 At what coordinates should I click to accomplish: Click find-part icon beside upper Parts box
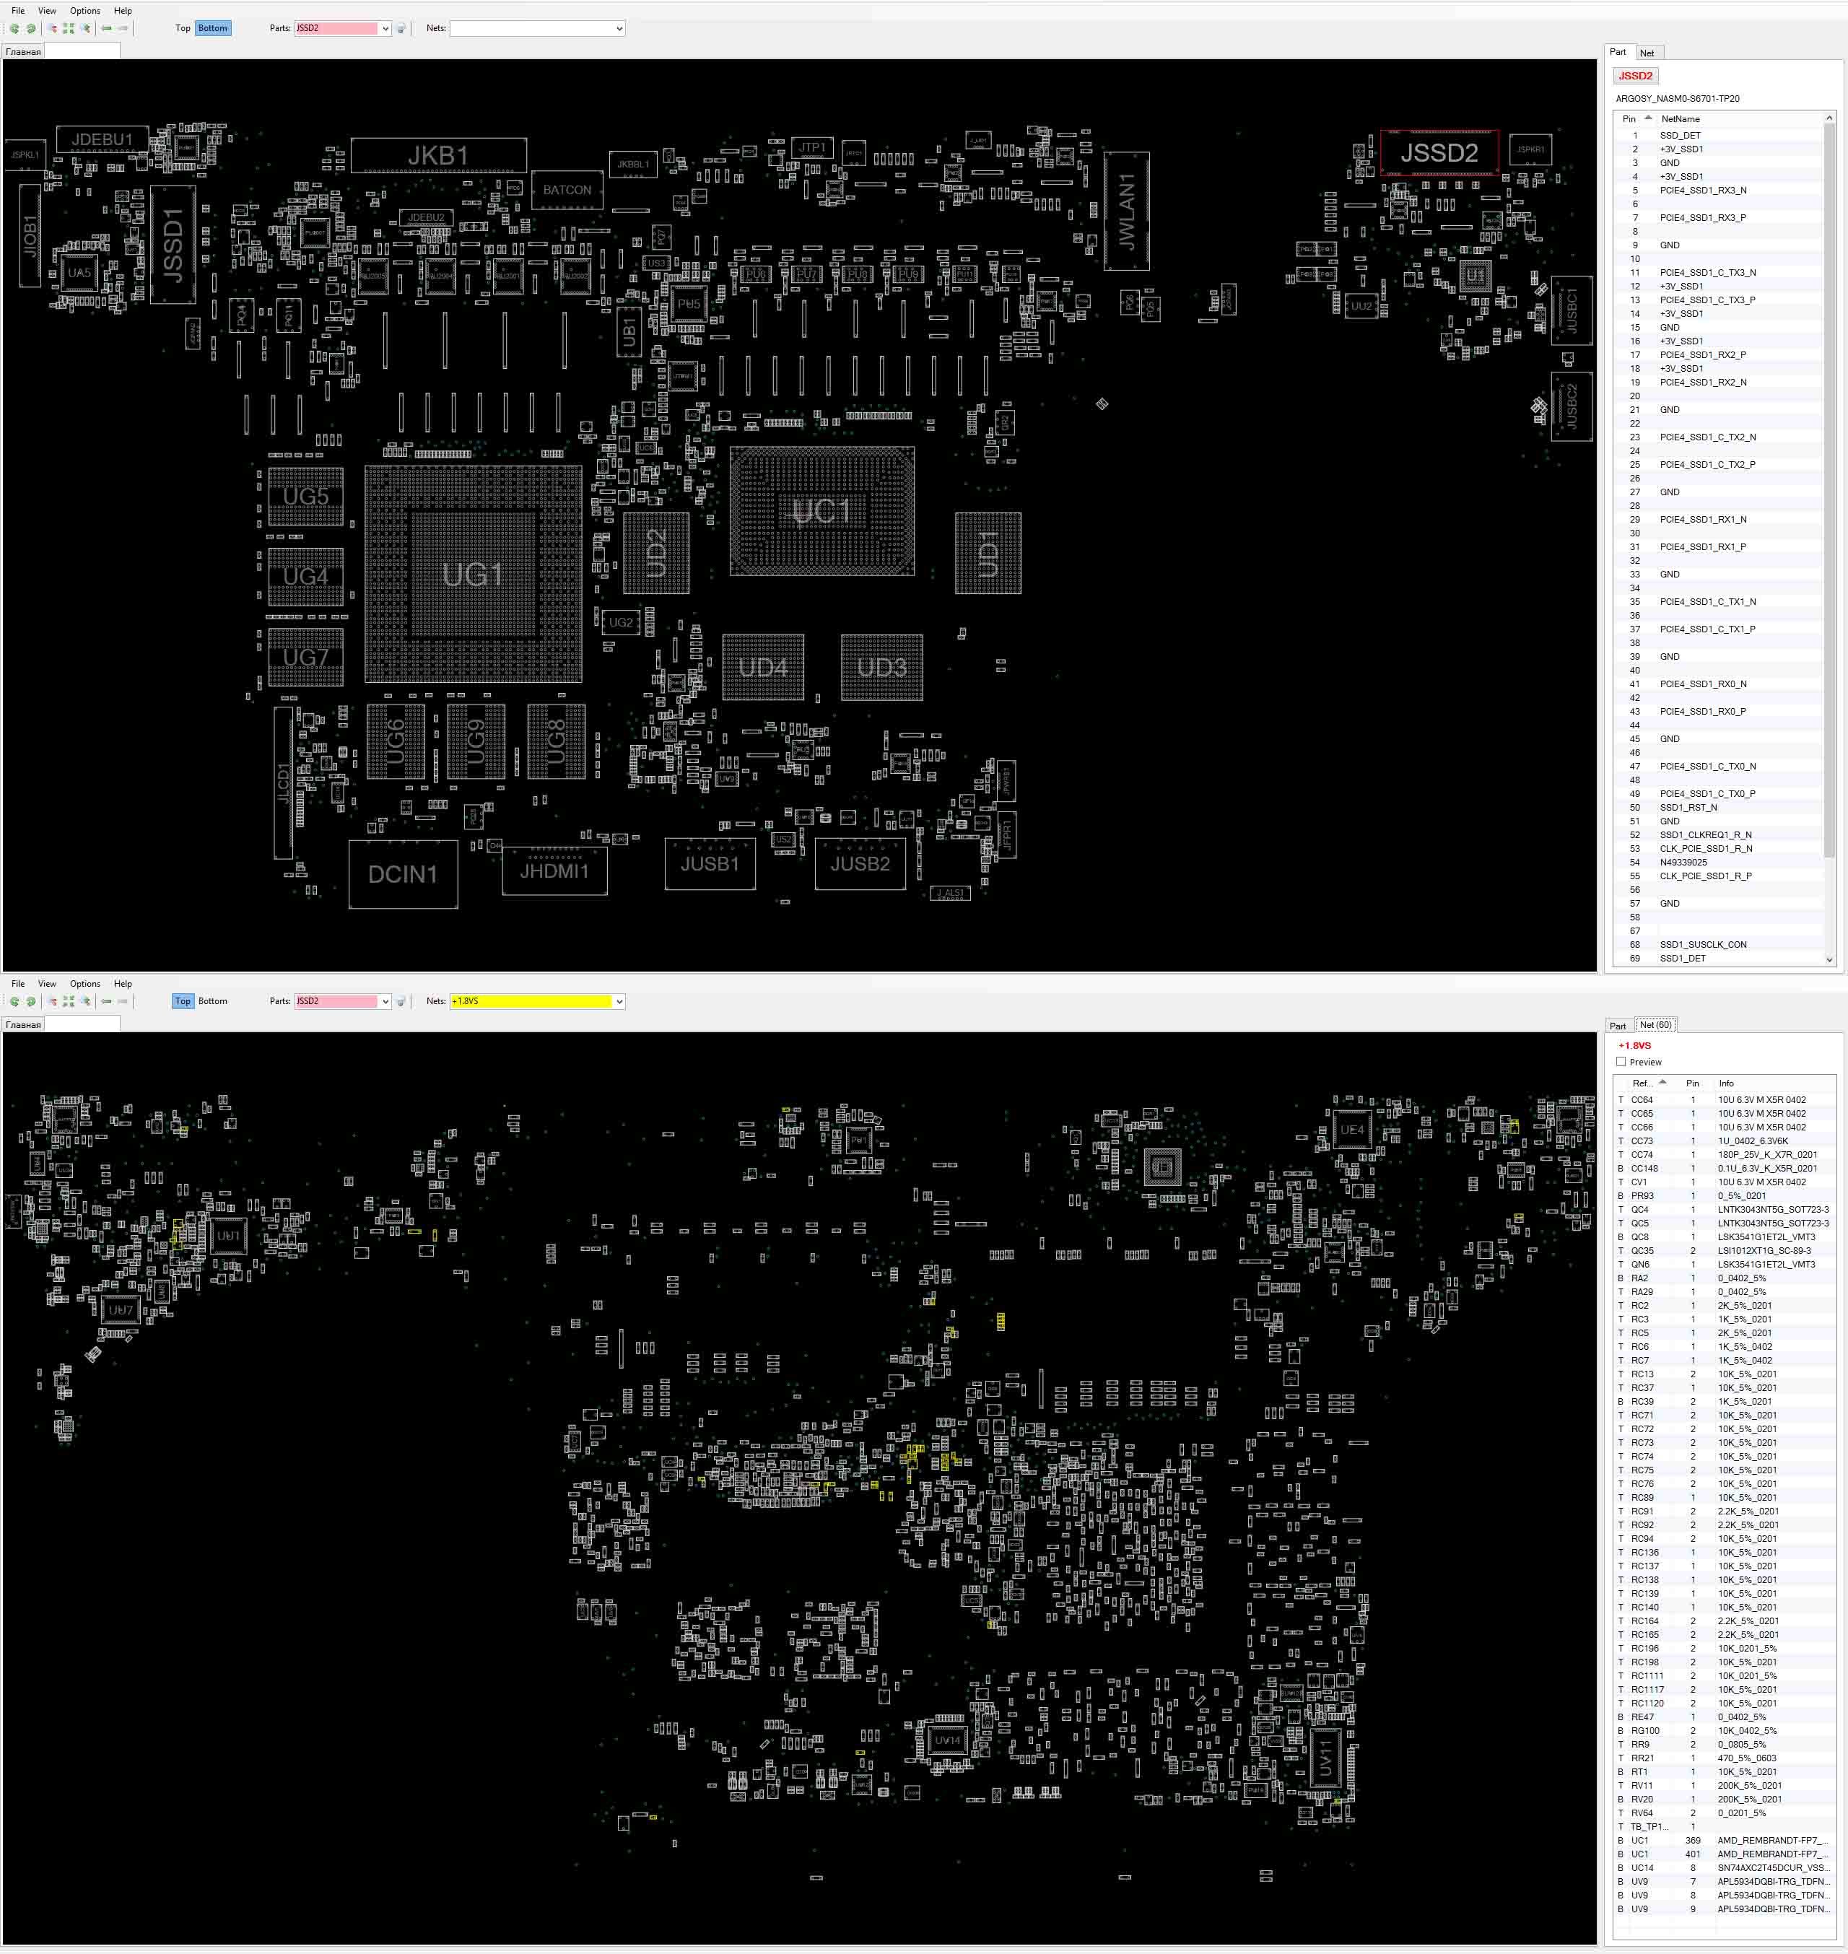coord(401,29)
